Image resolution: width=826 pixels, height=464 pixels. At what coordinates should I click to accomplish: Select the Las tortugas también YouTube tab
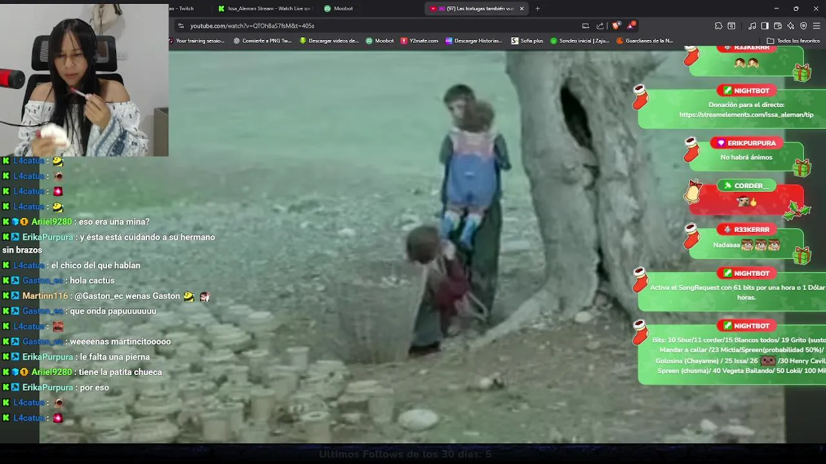476,8
